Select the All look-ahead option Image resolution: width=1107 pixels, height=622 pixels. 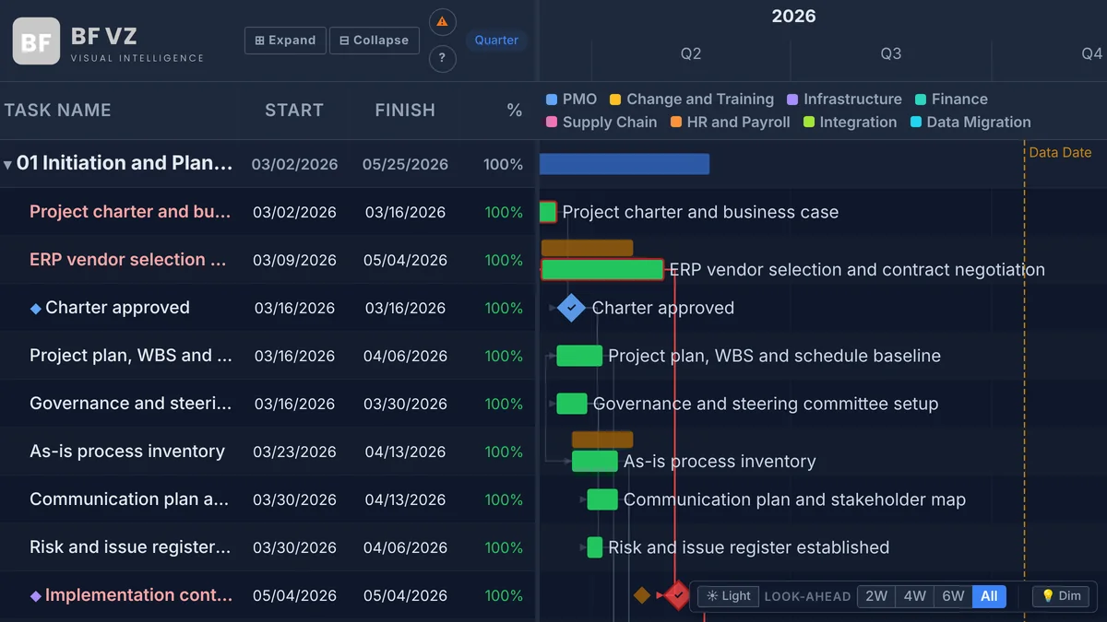[x=989, y=596]
